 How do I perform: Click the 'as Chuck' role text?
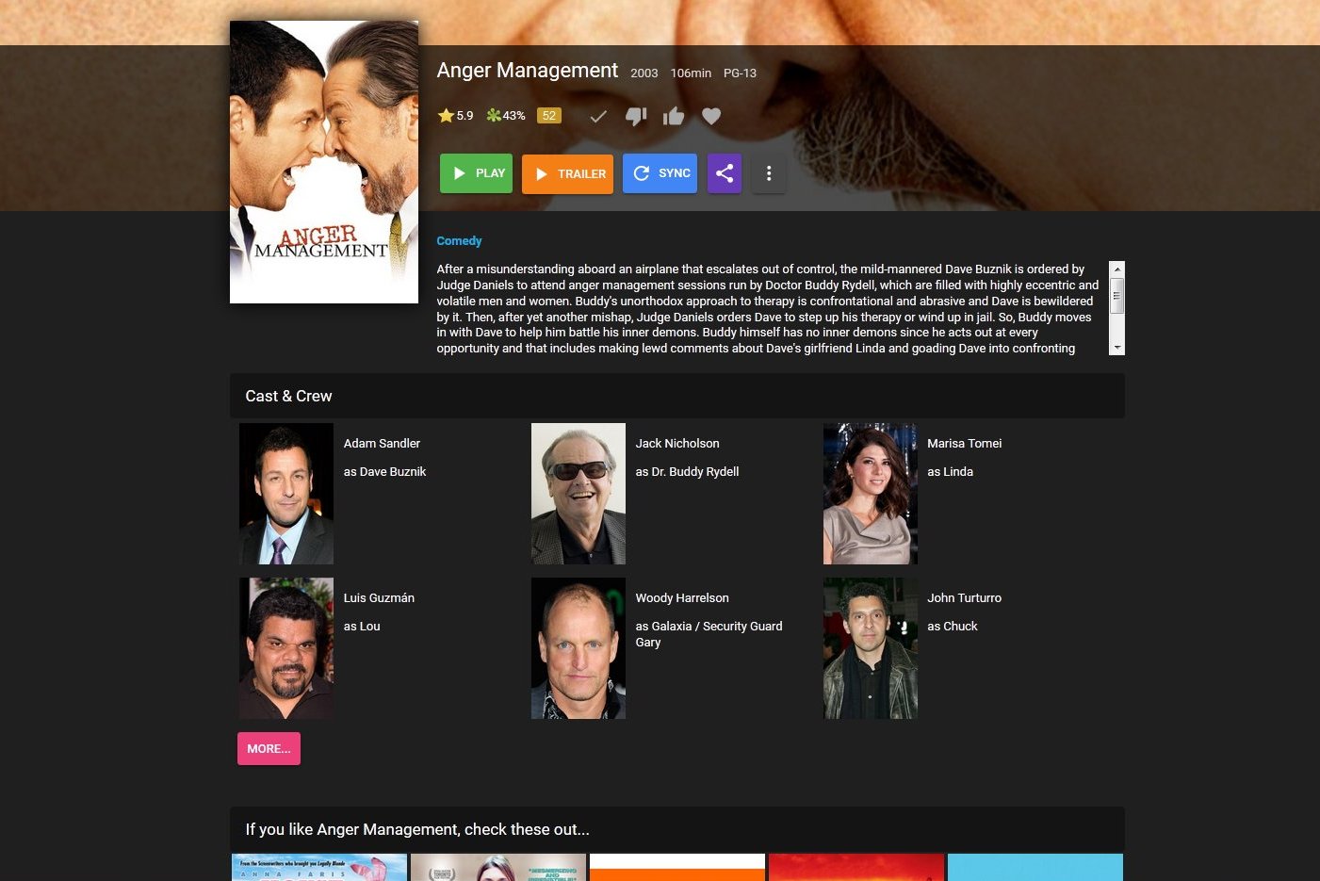[x=953, y=627]
